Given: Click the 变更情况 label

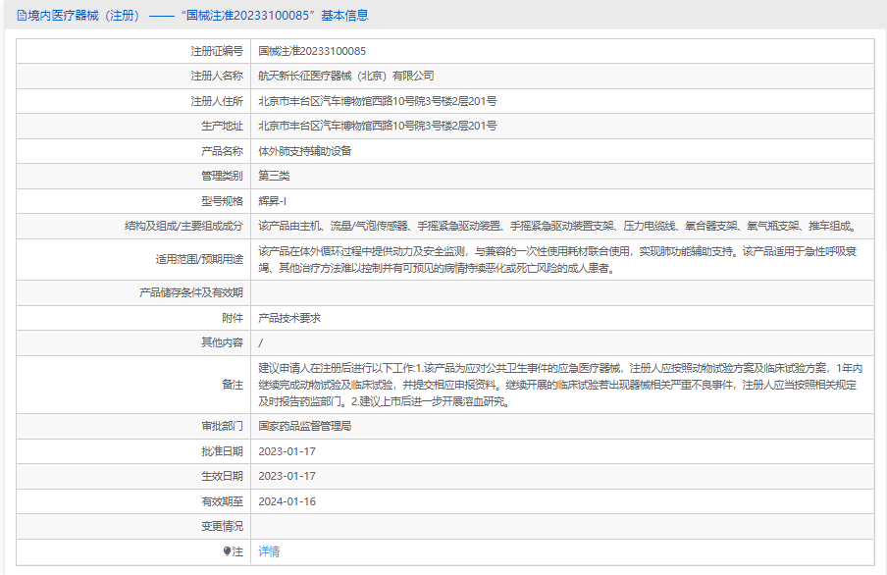Looking at the screenshot, I should coord(222,526).
